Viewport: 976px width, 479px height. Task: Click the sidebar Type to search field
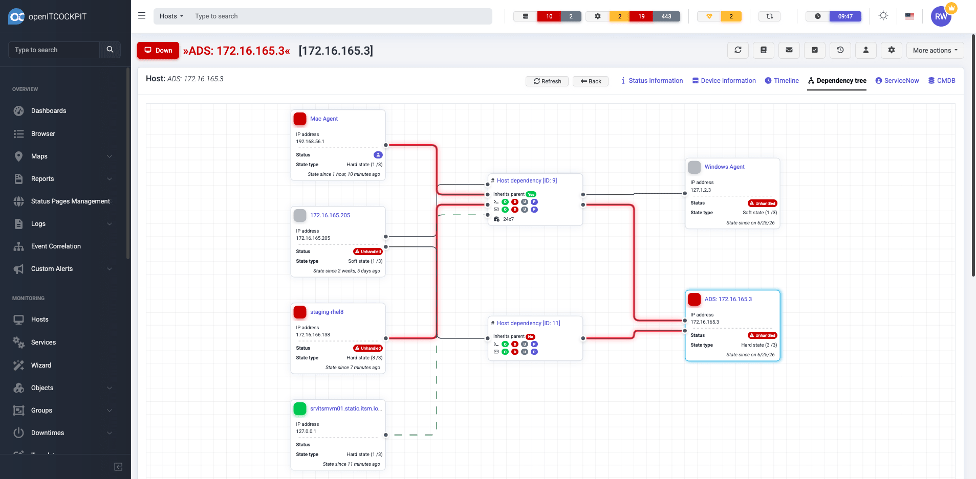pyautogui.click(x=54, y=50)
